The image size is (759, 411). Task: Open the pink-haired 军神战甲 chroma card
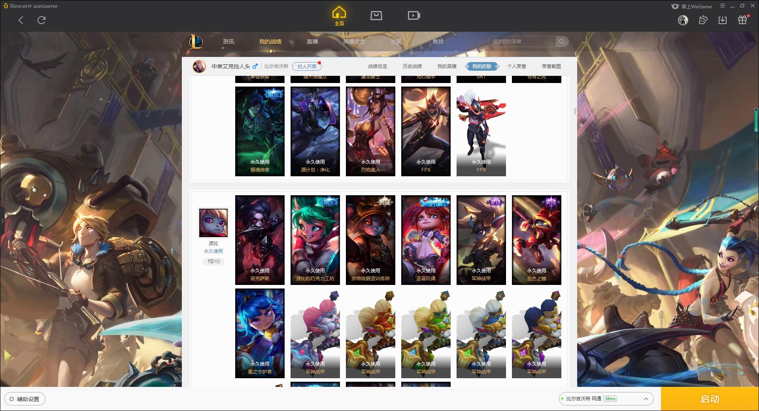(315, 334)
